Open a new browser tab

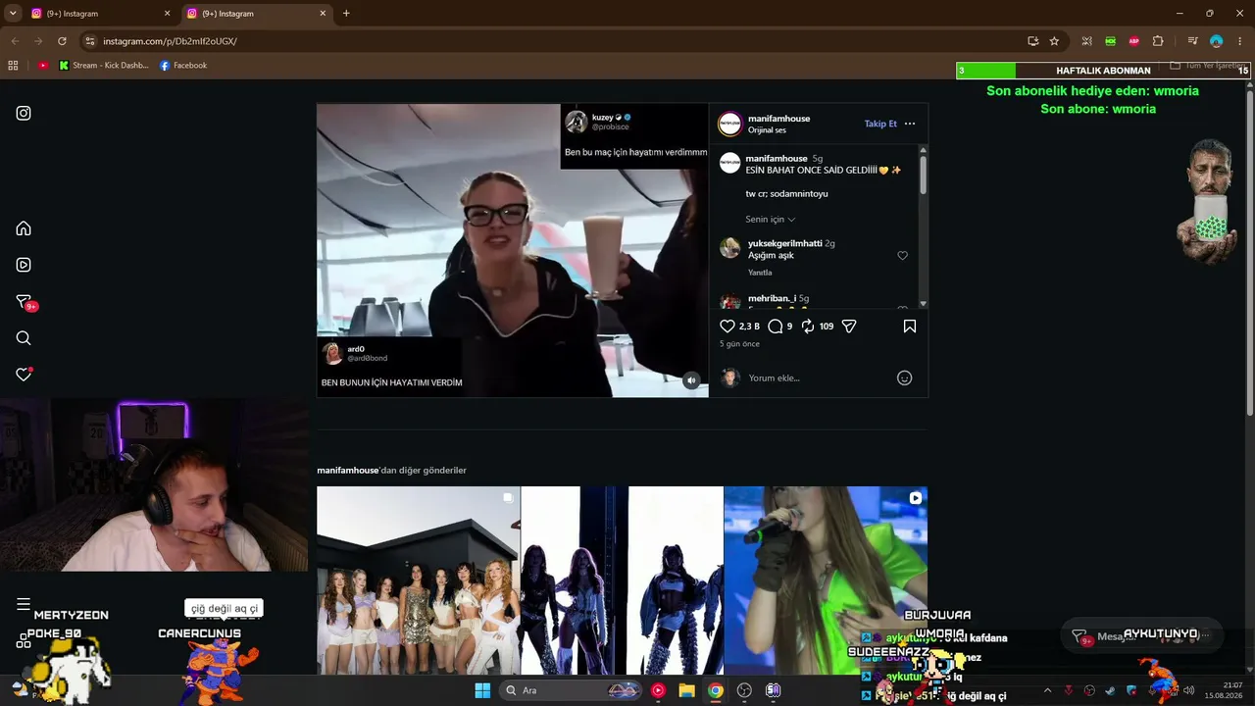coord(346,14)
